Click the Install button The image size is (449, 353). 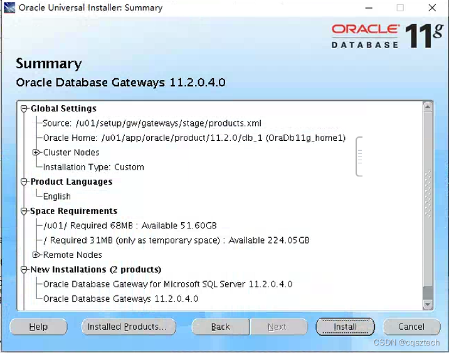pos(345,327)
